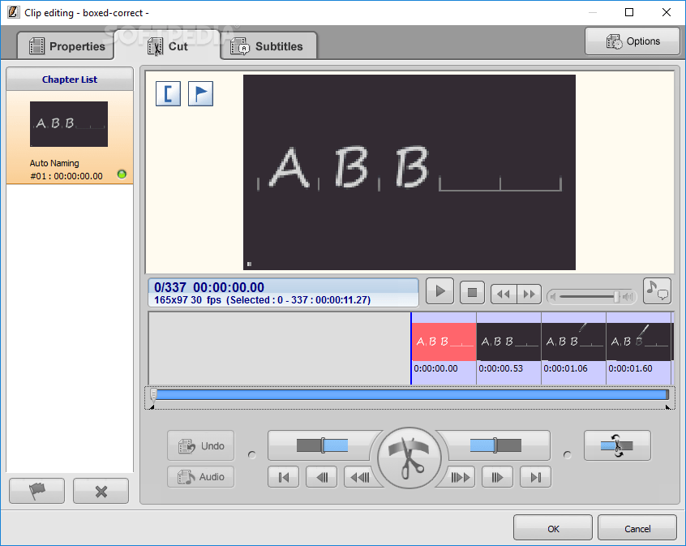Viewport: 686px width, 546px height.
Task: Open the audio notes icon beside the volume slider
Action: pos(657,291)
